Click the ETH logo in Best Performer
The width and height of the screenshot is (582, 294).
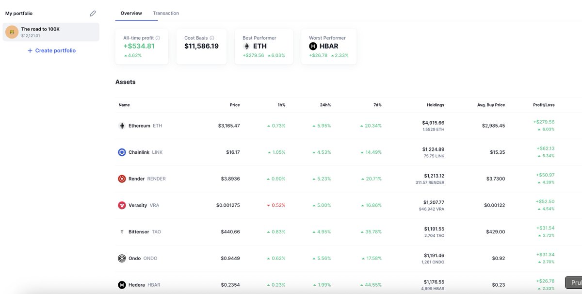[x=246, y=47]
